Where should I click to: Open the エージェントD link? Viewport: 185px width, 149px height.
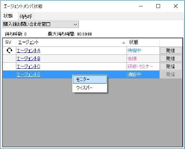(28, 74)
